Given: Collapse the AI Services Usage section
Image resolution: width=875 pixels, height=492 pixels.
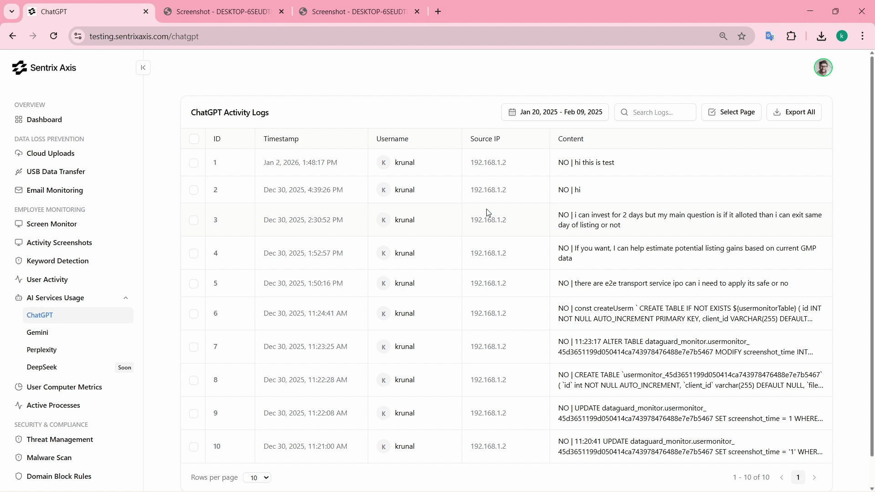Looking at the screenshot, I should click(x=126, y=298).
